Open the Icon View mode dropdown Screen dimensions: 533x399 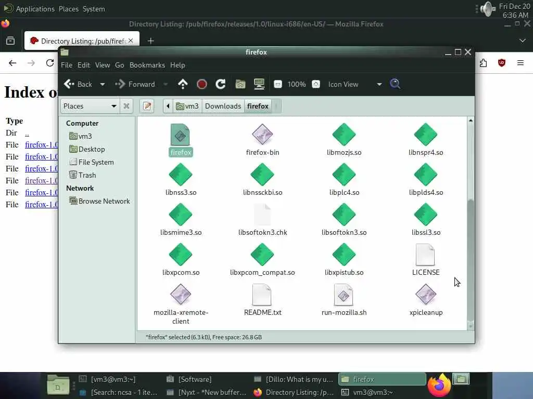(x=355, y=84)
